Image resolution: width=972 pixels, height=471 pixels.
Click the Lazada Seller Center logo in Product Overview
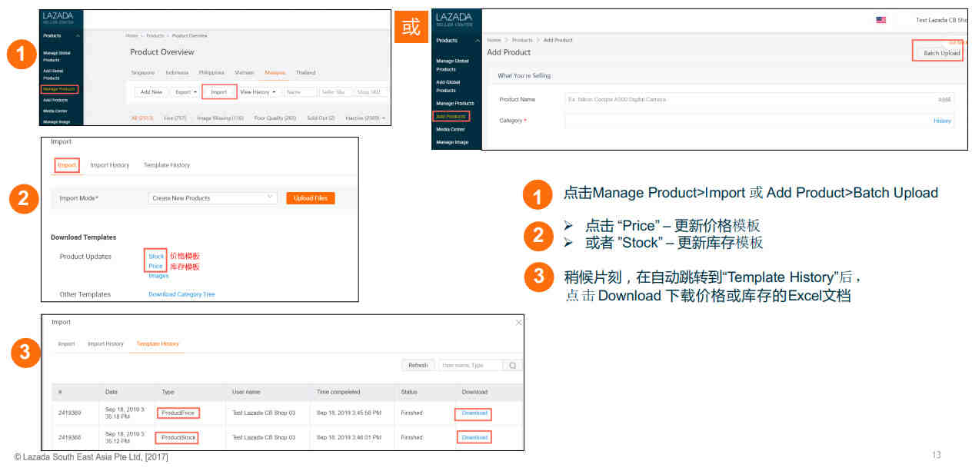point(60,18)
